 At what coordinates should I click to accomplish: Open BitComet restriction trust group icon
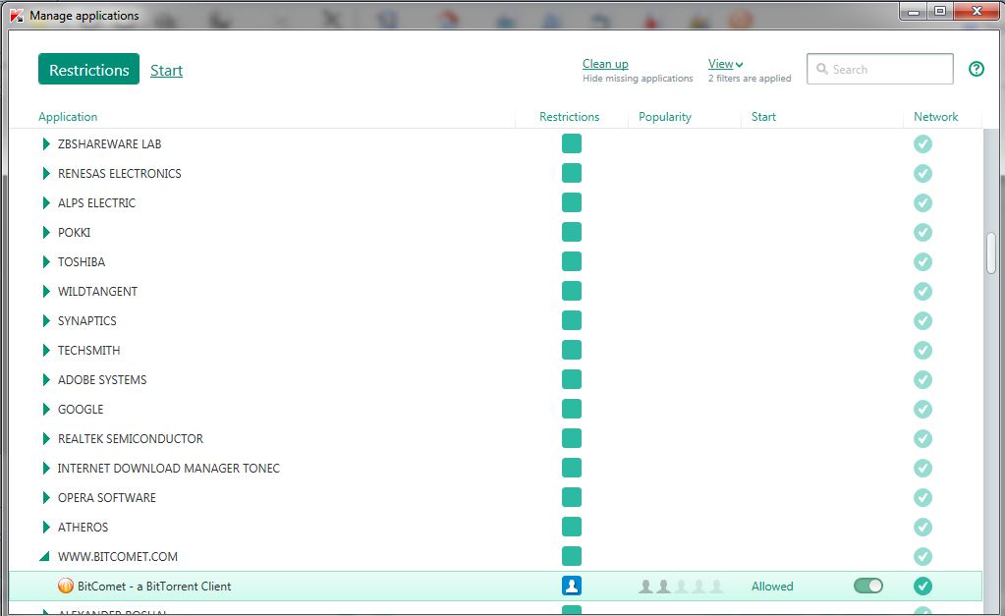point(572,586)
